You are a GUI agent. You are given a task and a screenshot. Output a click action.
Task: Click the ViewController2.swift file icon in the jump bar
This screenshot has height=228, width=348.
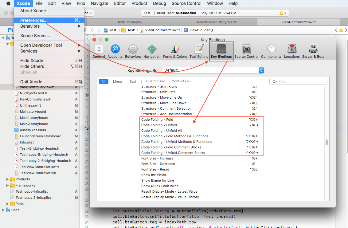(x=141, y=30)
